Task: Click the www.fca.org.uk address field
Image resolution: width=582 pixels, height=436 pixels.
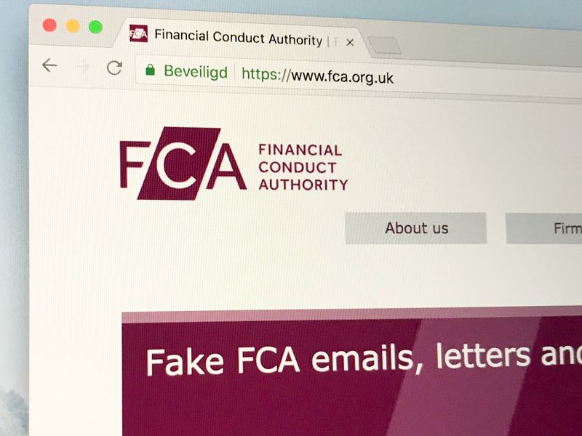Action: click(x=356, y=76)
